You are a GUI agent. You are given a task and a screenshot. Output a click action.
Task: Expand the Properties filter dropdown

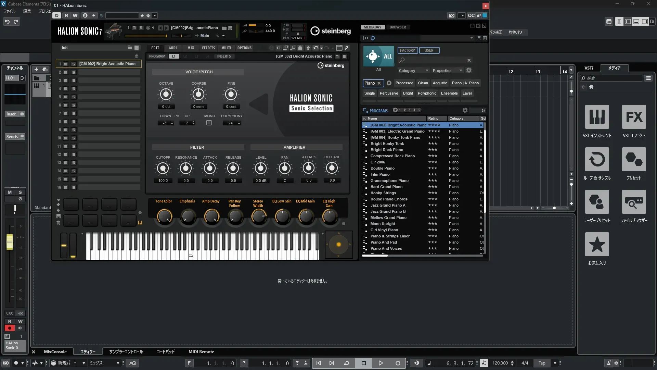pyautogui.click(x=447, y=71)
